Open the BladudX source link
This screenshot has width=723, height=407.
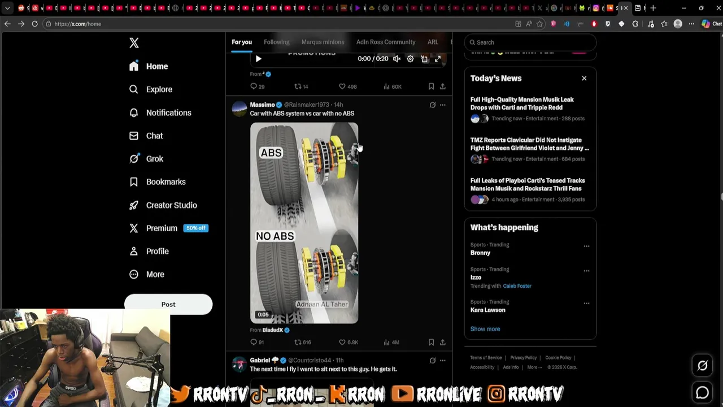(x=273, y=330)
